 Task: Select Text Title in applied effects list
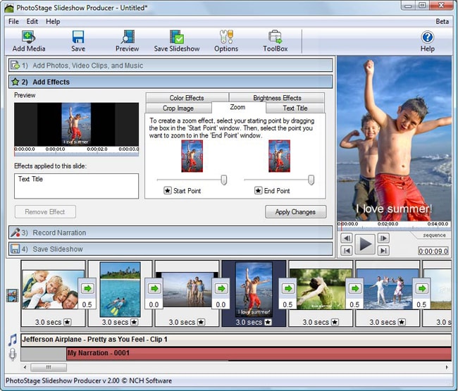click(x=31, y=179)
